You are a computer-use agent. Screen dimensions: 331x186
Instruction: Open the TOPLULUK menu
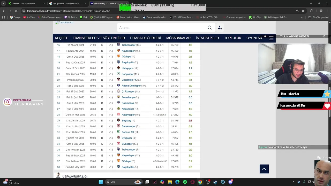point(233,38)
